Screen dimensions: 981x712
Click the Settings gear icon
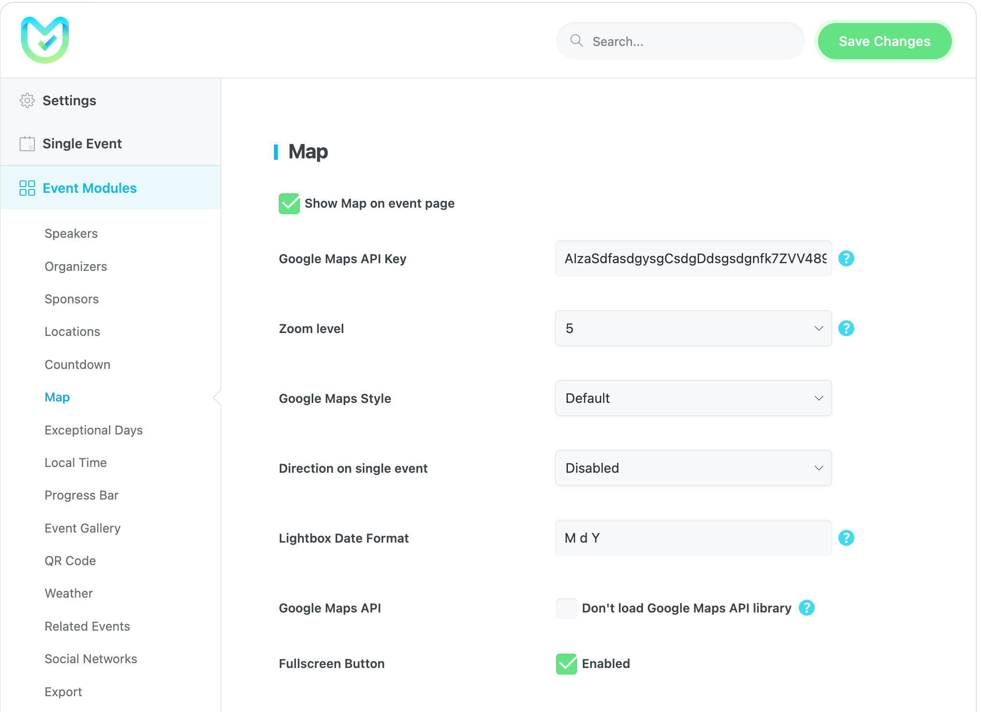[x=27, y=100]
